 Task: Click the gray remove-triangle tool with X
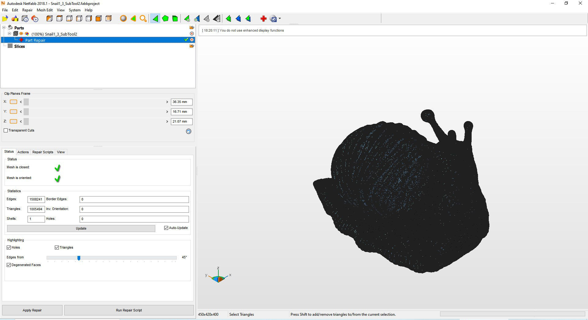(x=207, y=19)
